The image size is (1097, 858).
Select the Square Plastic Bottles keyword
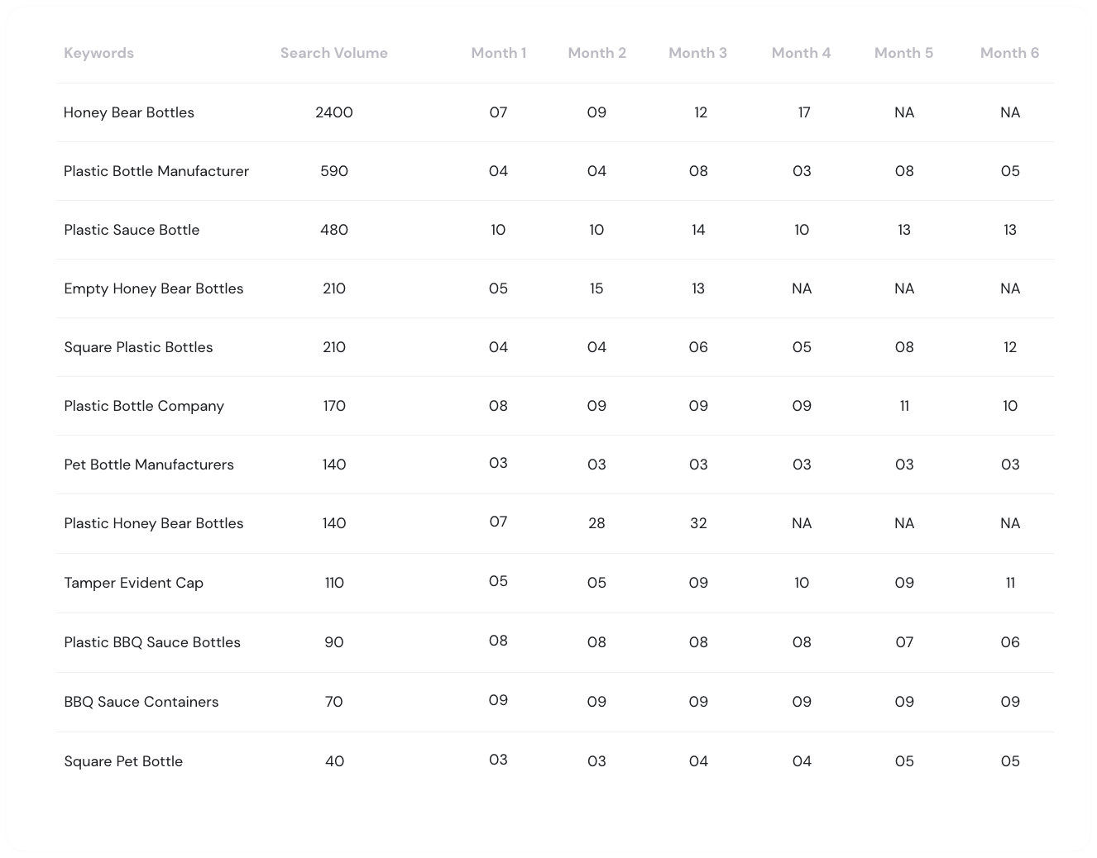pyautogui.click(x=138, y=347)
